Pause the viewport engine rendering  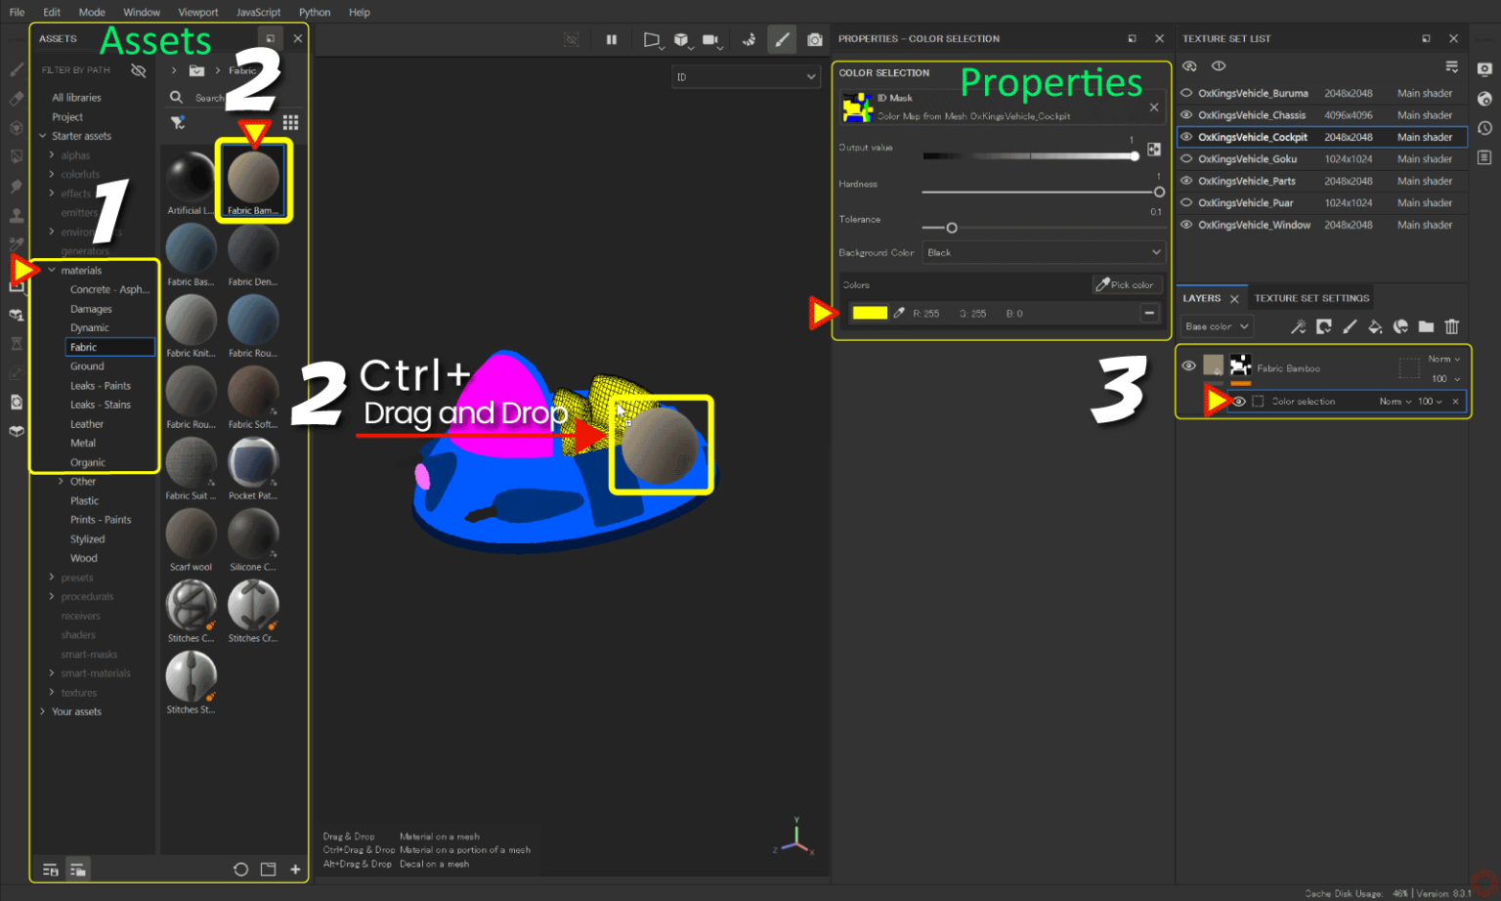[x=612, y=39]
